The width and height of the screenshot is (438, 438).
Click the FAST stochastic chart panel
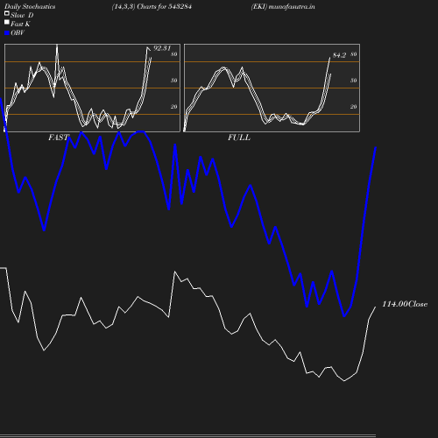[92, 88]
